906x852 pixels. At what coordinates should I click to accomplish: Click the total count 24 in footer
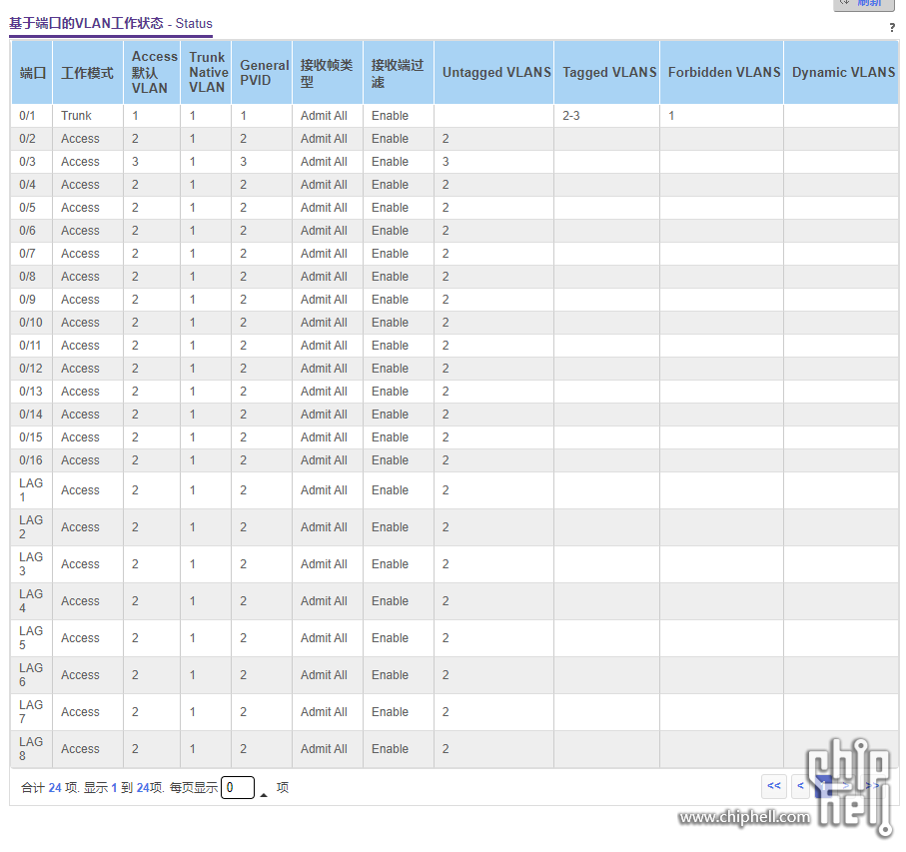[x=55, y=788]
